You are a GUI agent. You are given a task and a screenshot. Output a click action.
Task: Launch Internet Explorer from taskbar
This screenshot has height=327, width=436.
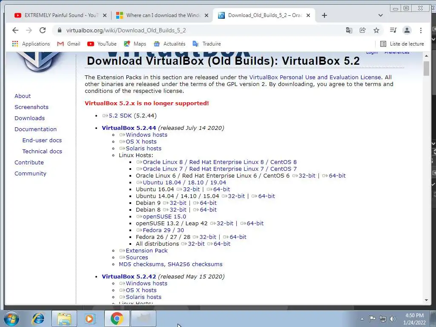coord(38,318)
